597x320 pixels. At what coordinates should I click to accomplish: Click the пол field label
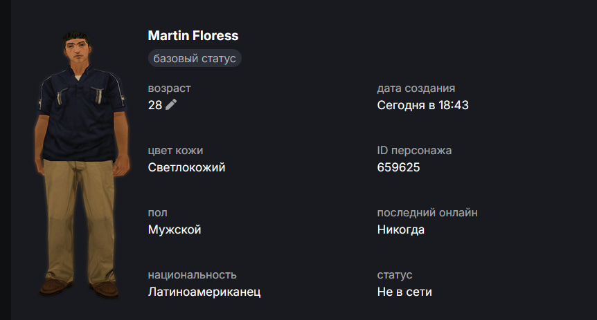[157, 213]
